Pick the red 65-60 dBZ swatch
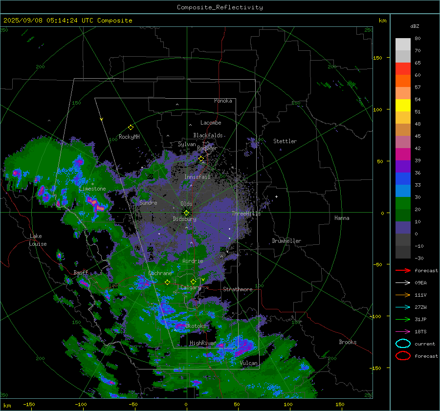Image resolution: width=440 pixels, height=411 pixels. (x=403, y=69)
